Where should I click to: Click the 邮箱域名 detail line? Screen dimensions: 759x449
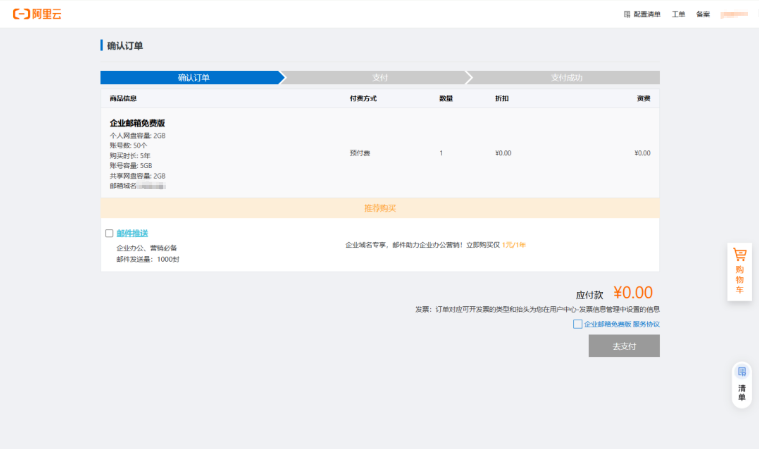[x=138, y=186]
